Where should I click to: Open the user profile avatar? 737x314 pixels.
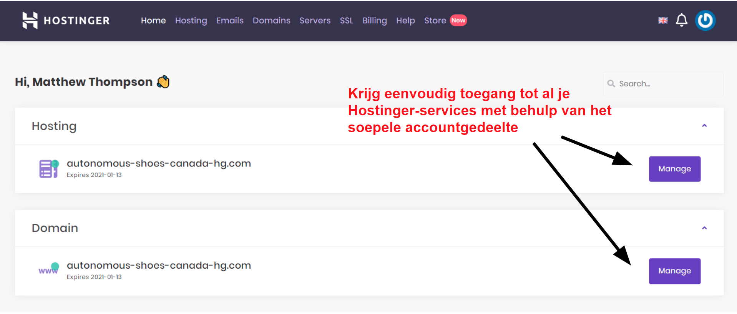[x=705, y=20]
